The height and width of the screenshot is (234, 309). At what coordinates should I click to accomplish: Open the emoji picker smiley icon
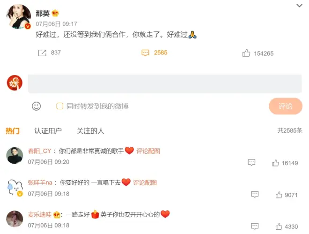36,106
